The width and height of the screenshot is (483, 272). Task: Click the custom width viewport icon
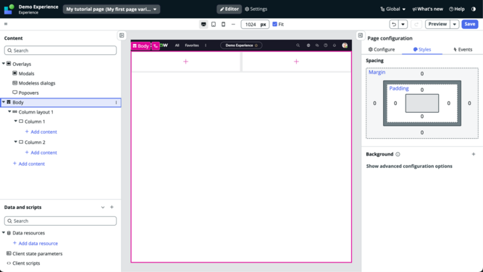coord(233,25)
